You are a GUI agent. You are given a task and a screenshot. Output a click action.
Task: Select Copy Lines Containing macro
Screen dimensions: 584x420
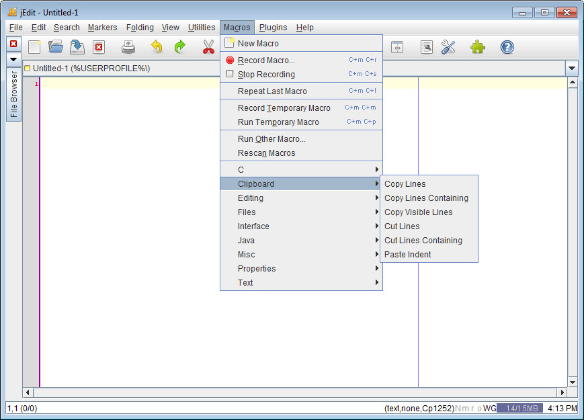[429, 198]
